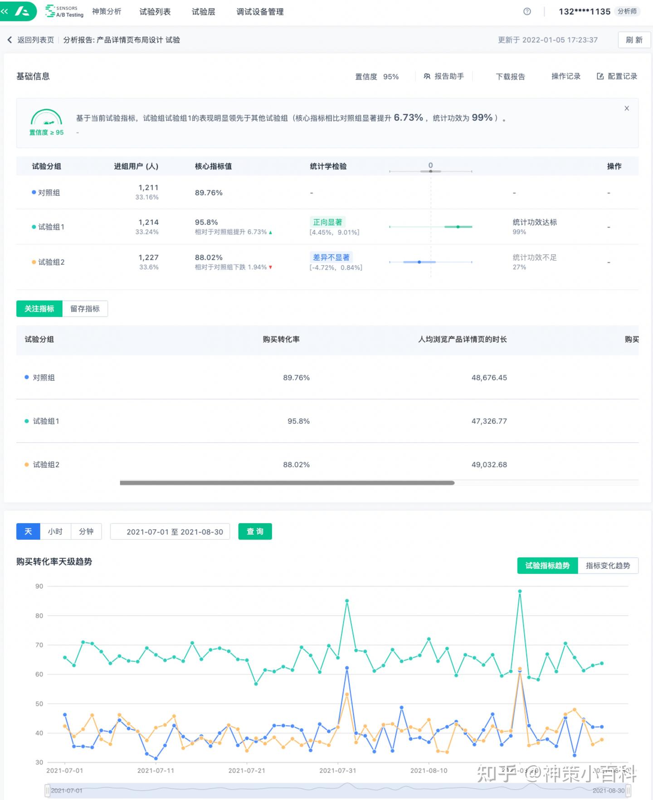The height and width of the screenshot is (800, 653).
Task: Click the 正向显著 badge for 试验组1
Action: point(327,222)
